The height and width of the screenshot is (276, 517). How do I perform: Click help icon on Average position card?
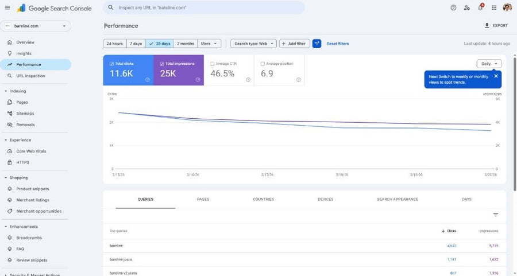(x=298, y=79)
